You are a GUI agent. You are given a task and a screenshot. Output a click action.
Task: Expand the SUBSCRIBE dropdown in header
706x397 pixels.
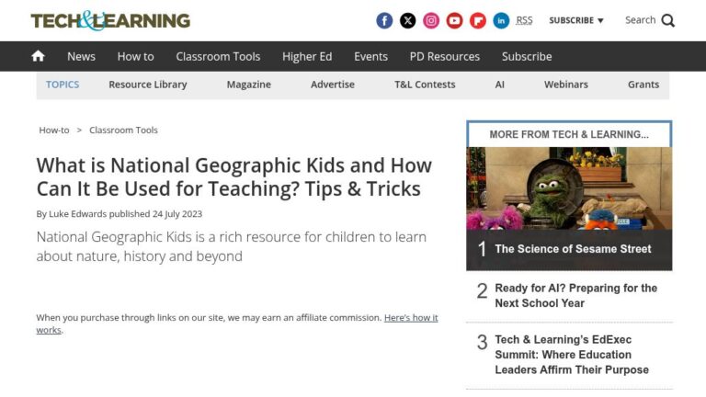click(x=575, y=21)
